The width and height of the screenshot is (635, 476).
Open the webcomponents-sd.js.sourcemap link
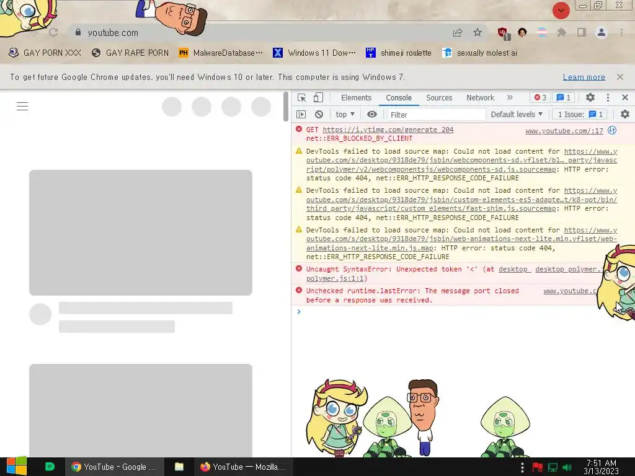coord(461,161)
